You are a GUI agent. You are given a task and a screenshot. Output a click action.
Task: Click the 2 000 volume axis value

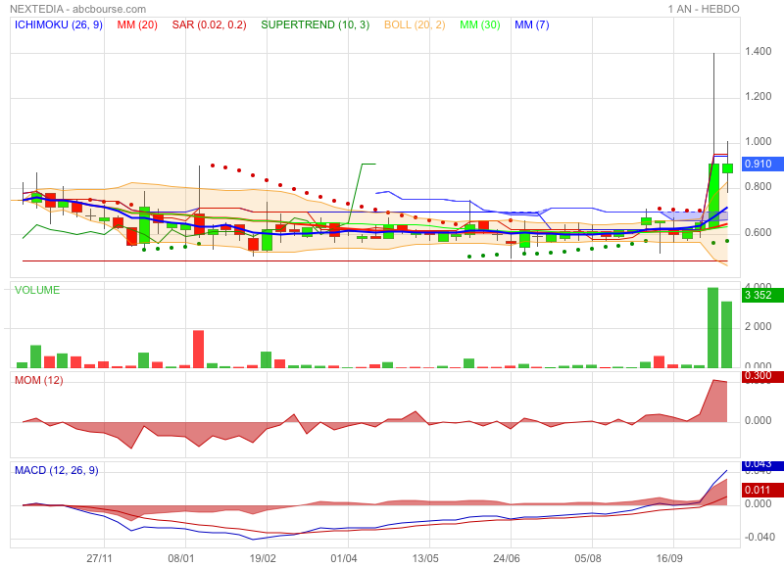(758, 327)
